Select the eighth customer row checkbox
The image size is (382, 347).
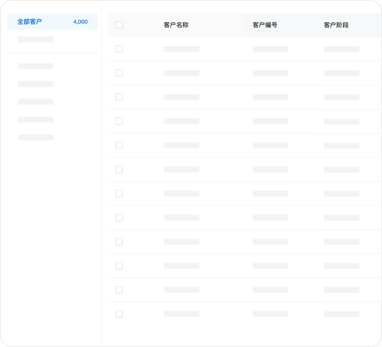coord(119,217)
